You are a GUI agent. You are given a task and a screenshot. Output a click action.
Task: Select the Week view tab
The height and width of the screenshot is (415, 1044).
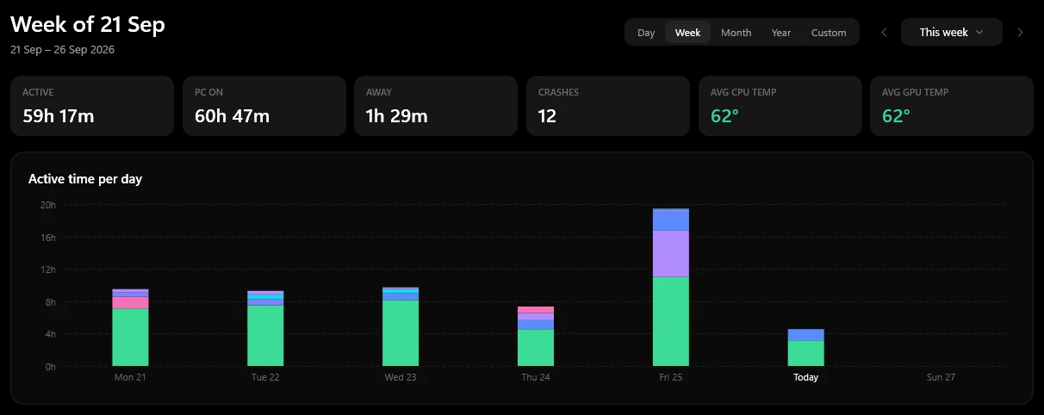(x=687, y=33)
